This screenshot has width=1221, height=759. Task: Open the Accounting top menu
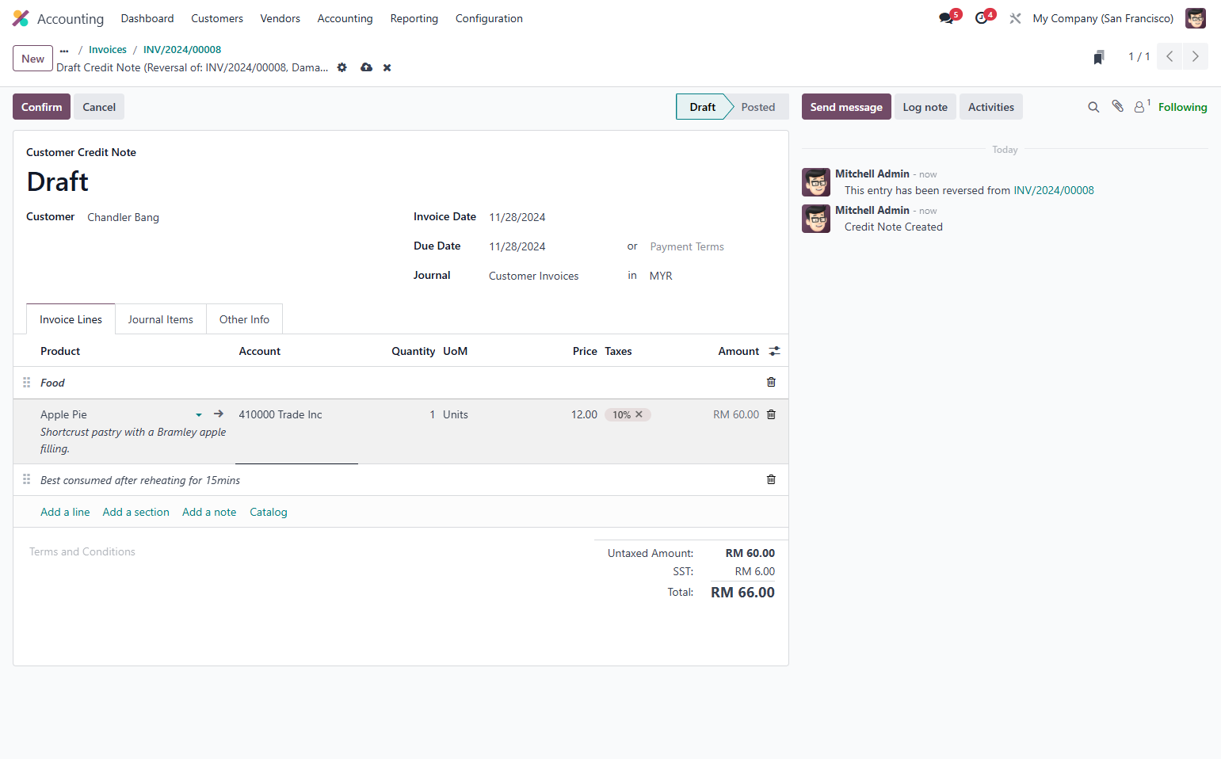pyautogui.click(x=345, y=18)
